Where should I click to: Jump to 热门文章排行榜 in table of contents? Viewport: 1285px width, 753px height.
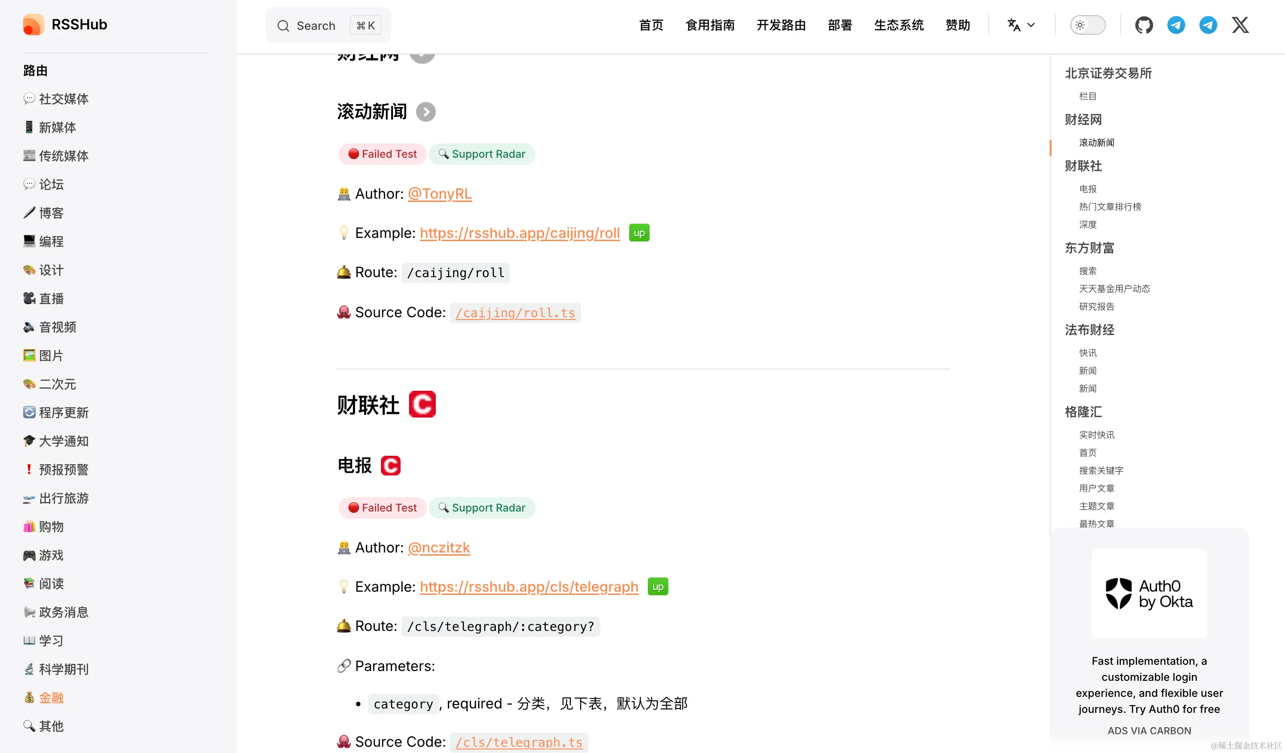(1109, 206)
